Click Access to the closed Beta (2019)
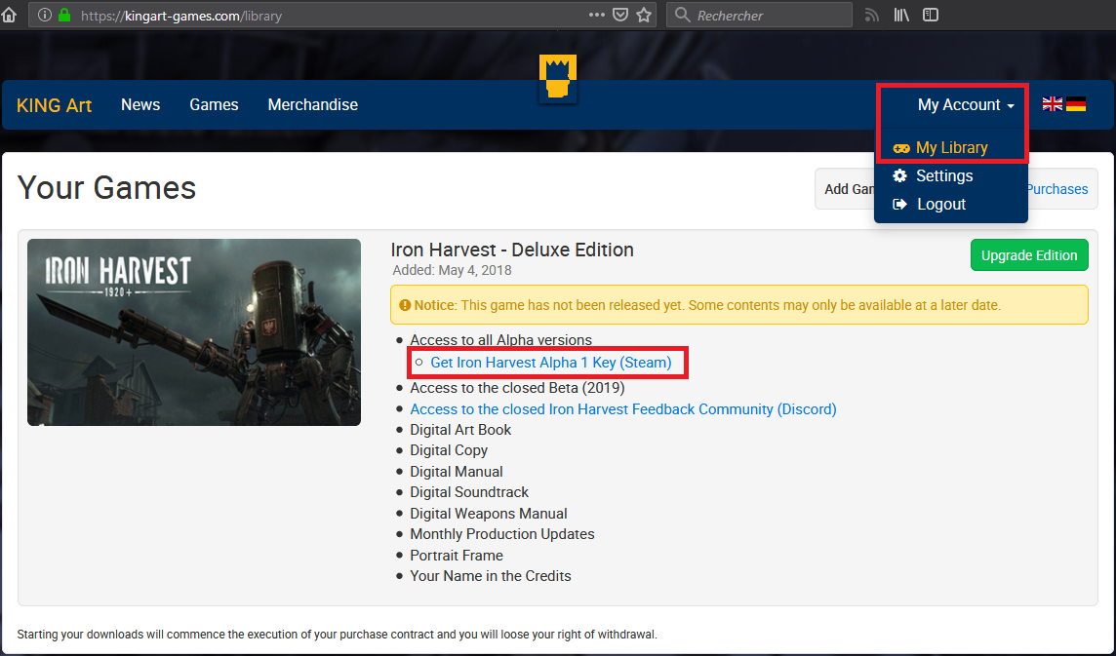The height and width of the screenshot is (656, 1116). pyautogui.click(x=517, y=388)
